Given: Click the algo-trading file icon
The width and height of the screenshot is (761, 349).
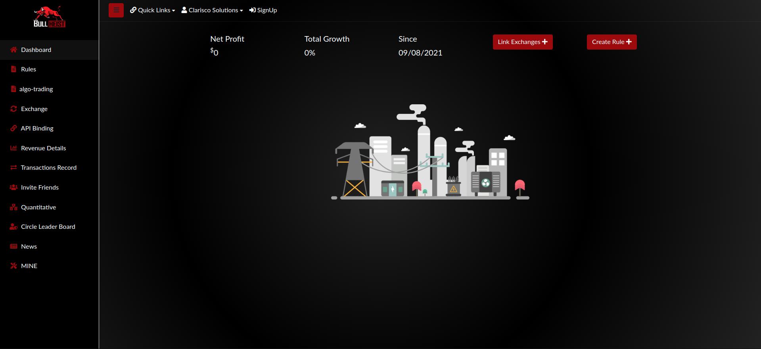Looking at the screenshot, I should [x=13, y=89].
